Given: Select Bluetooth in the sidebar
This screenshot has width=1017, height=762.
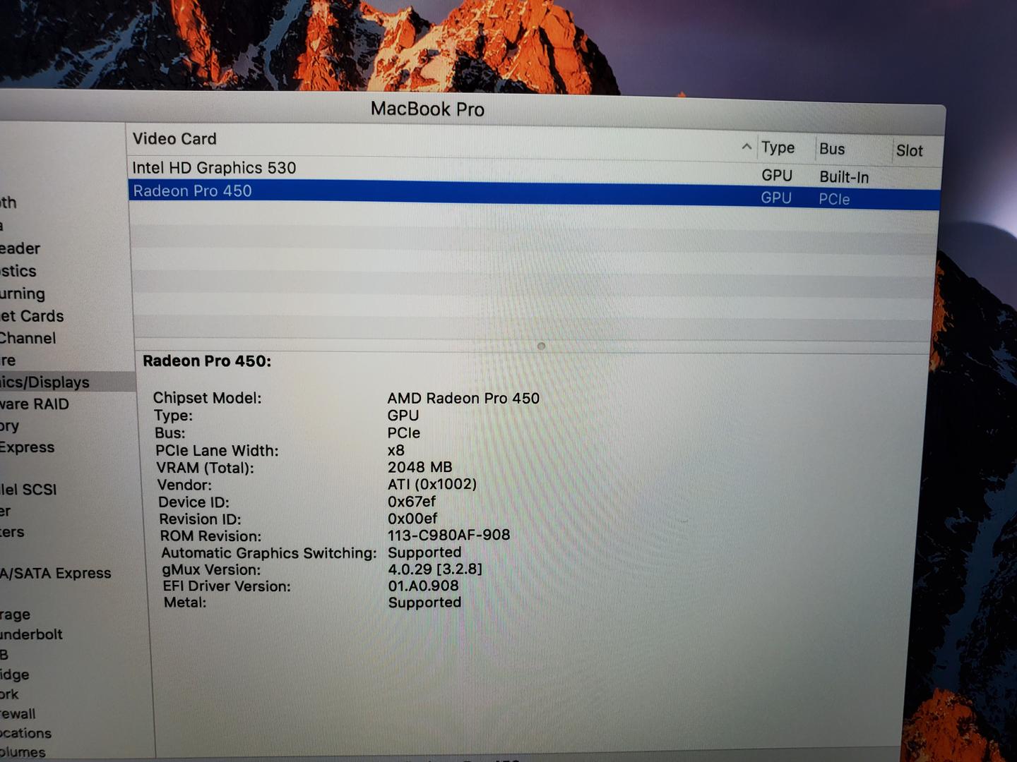Looking at the screenshot, I should pos(8,202).
